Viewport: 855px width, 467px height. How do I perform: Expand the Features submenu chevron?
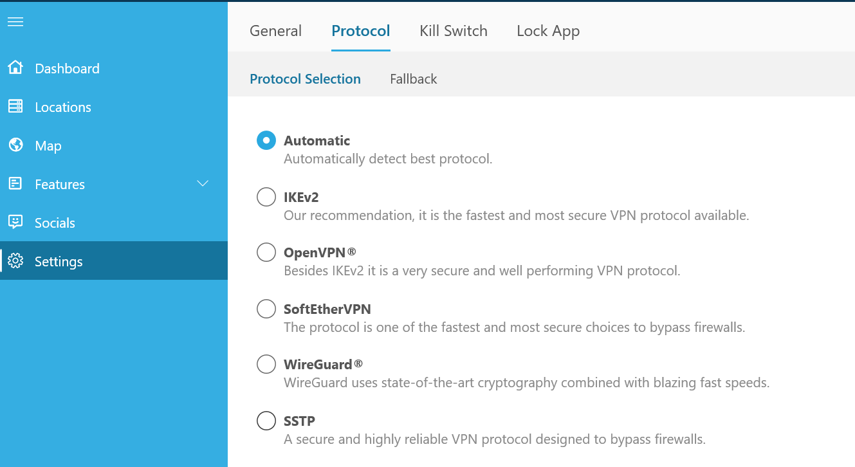click(203, 184)
